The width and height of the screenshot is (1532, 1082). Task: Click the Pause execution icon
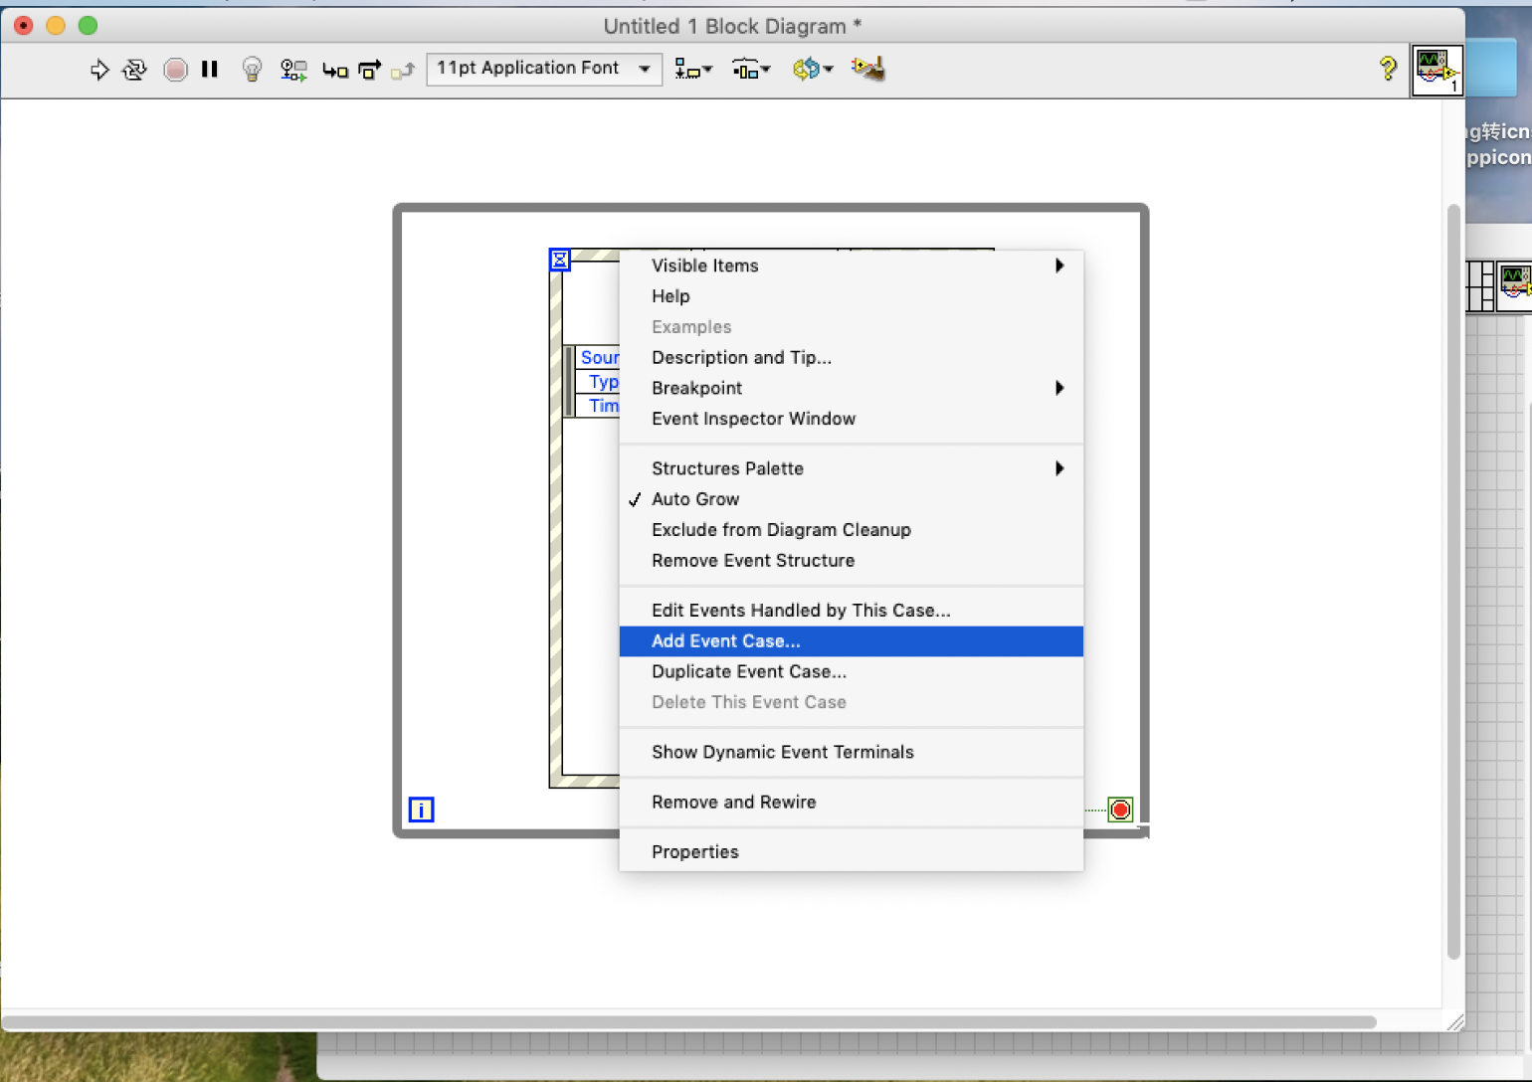pos(210,69)
